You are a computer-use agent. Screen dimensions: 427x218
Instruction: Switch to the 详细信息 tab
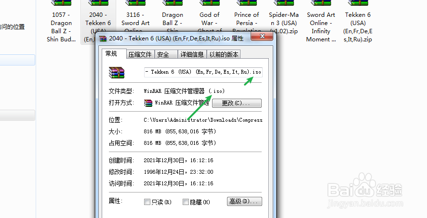(192, 54)
